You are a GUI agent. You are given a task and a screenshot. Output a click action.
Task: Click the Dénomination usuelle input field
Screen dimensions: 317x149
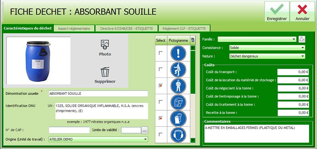click(98, 94)
